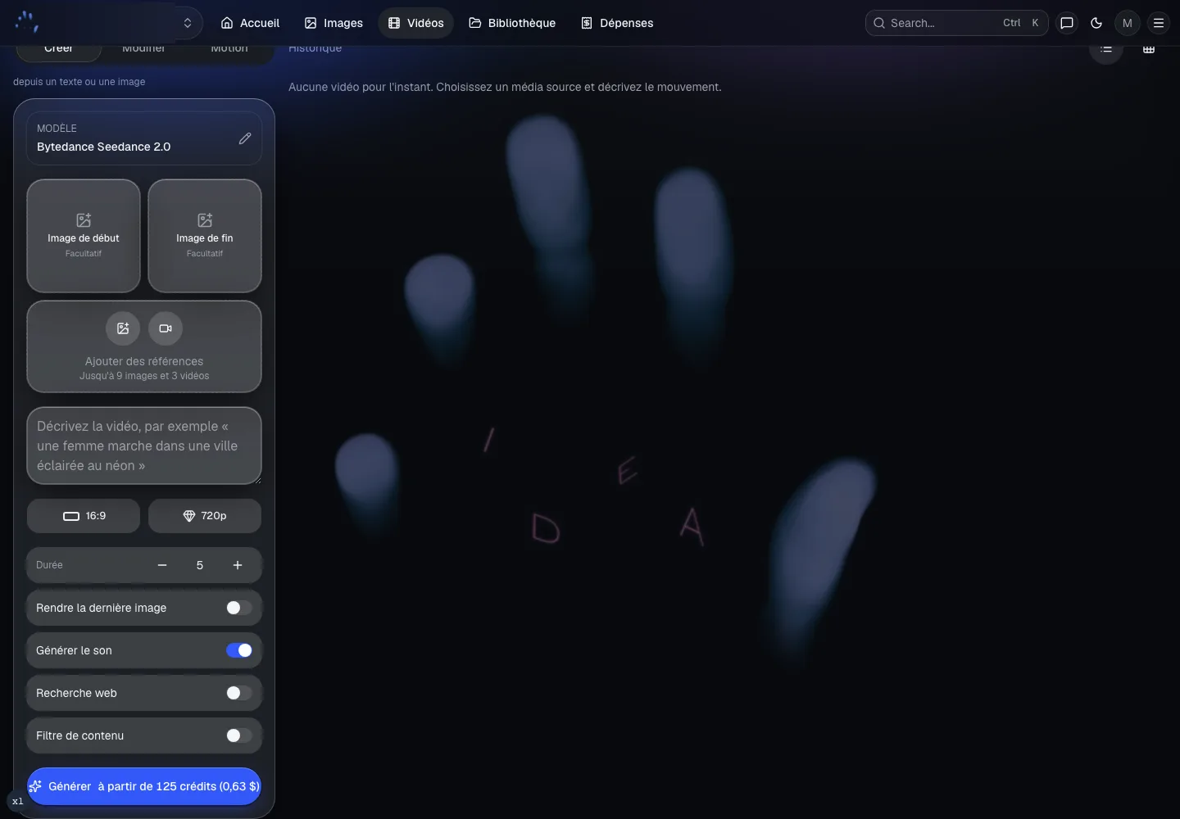Open the workspace switcher chevron beside the logo
Viewport: 1180px width, 819px height.
pos(188,23)
